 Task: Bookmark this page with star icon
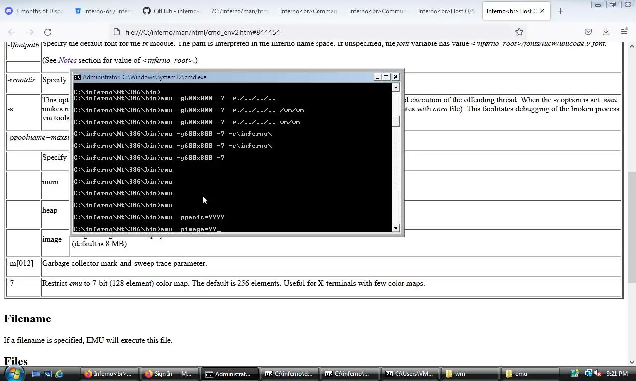[x=519, y=32]
